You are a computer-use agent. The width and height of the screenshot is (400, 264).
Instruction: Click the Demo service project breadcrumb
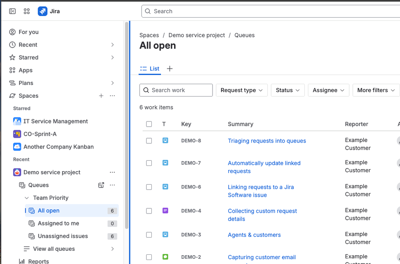coord(197,35)
